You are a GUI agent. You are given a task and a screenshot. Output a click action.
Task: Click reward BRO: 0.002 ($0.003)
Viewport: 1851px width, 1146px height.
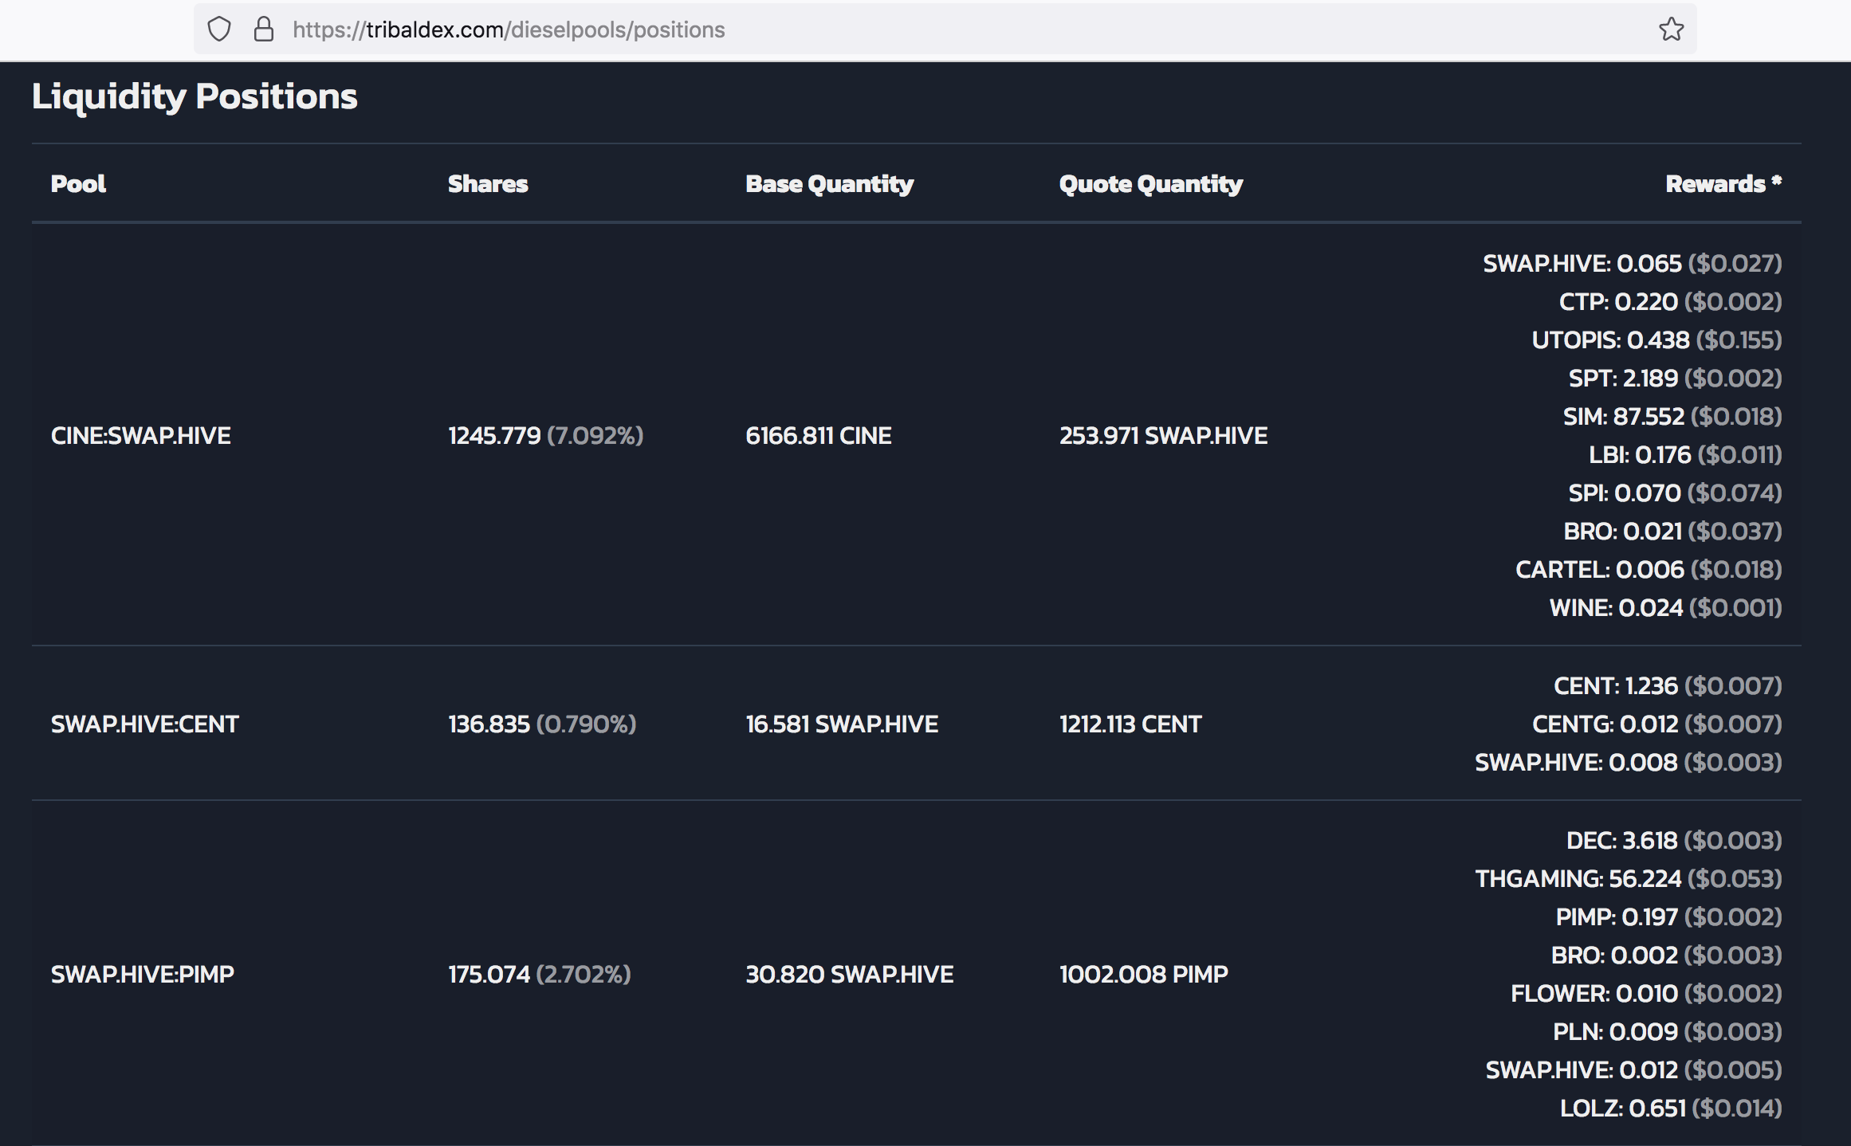click(x=1667, y=956)
